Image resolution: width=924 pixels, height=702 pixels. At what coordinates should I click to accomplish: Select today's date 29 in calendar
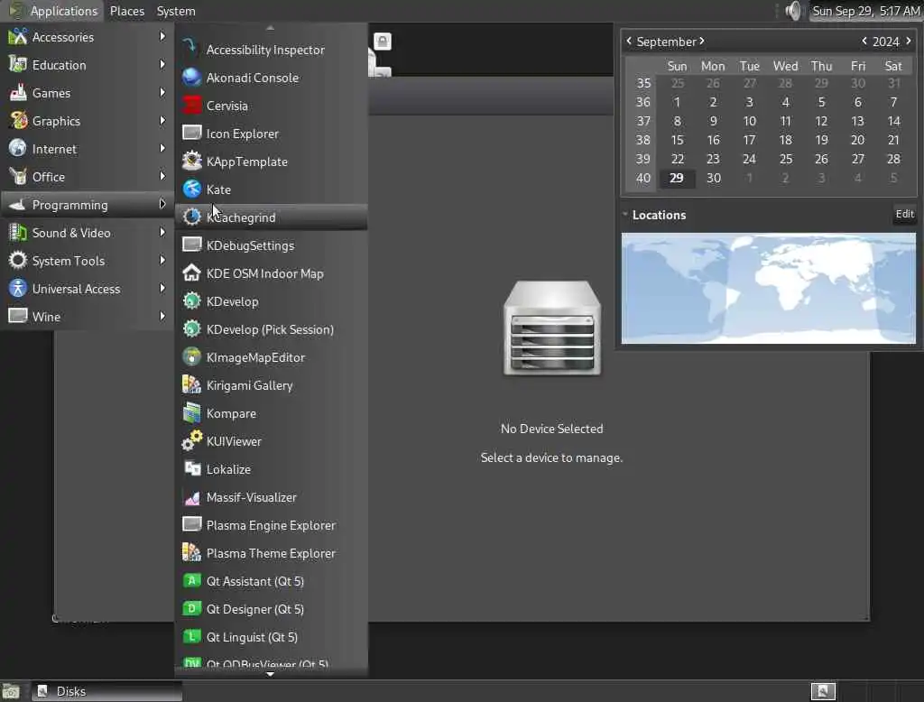[677, 178]
